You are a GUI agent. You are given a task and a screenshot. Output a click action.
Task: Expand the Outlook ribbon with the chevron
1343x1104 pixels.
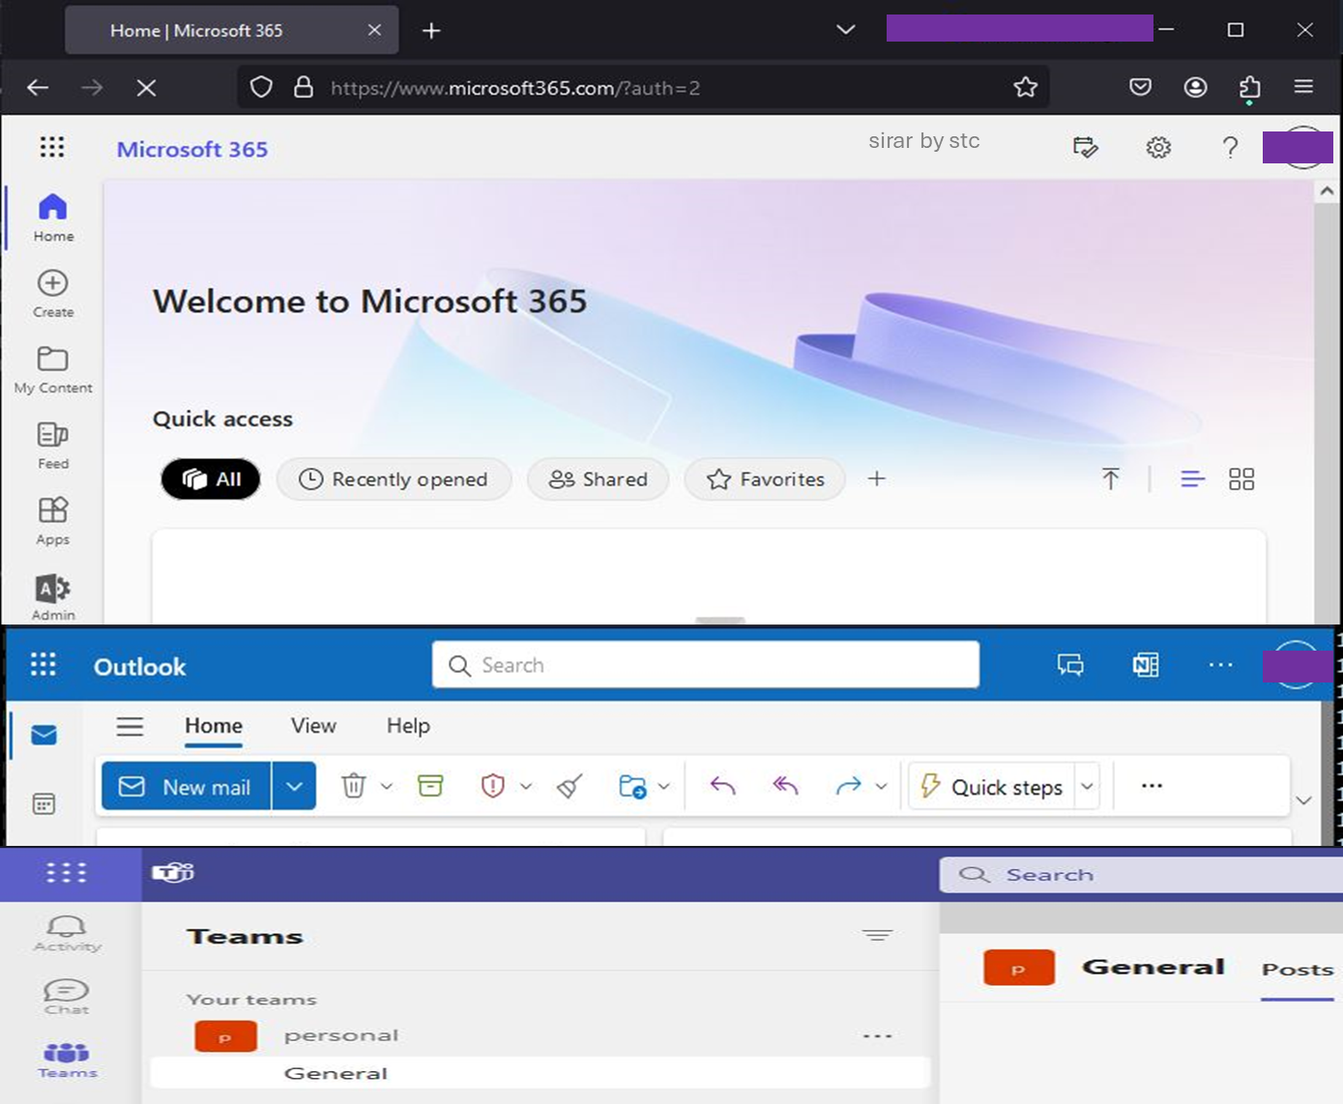(x=1303, y=800)
